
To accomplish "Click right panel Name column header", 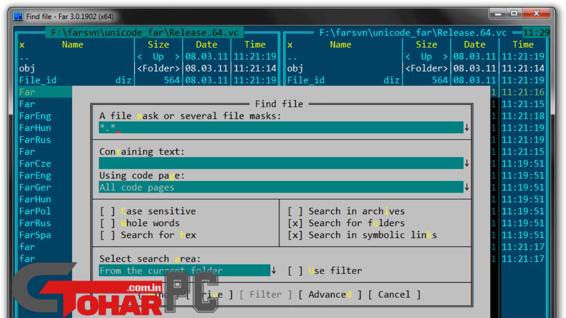I will click(x=340, y=45).
